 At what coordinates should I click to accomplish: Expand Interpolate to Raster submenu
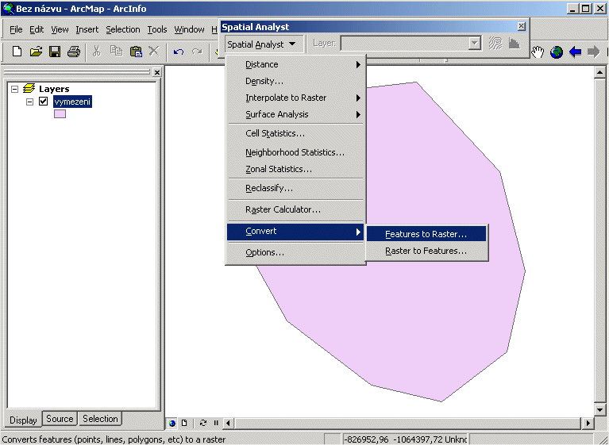pyautogui.click(x=295, y=98)
